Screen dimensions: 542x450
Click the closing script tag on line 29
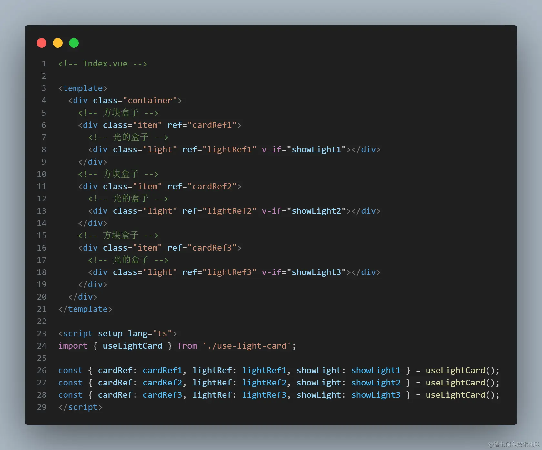[x=80, y=407]
